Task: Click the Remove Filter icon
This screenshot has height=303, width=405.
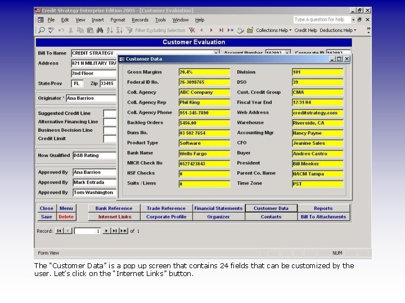Action: pos(192,30)
